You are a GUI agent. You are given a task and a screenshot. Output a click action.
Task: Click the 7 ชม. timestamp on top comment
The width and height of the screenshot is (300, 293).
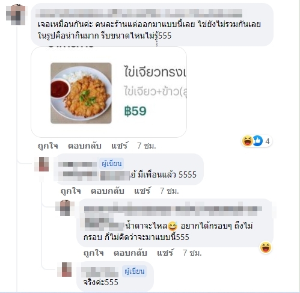pyautogui.click(x=146, y=146)
